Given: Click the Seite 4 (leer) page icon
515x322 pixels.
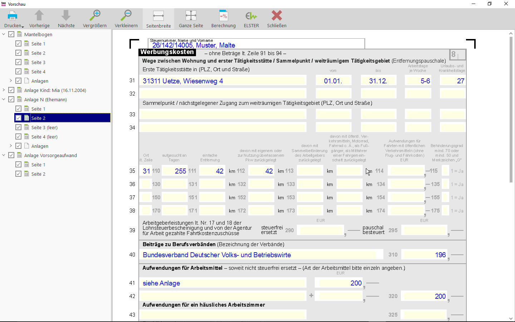Looking at the screenshot, I should pyautogui.click(x=27, y=137).
